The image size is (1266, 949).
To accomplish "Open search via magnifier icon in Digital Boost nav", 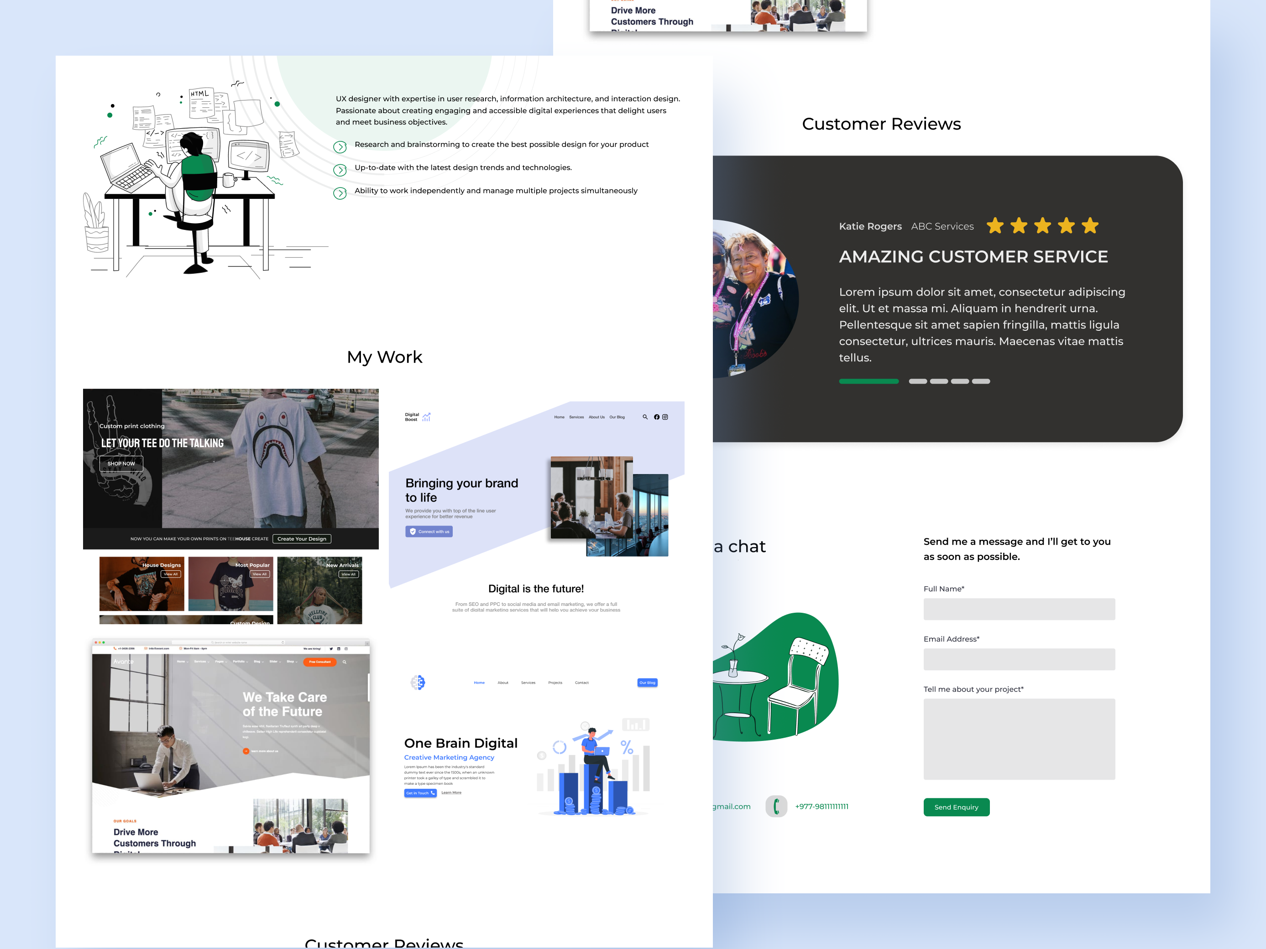I will click(645, 417).
